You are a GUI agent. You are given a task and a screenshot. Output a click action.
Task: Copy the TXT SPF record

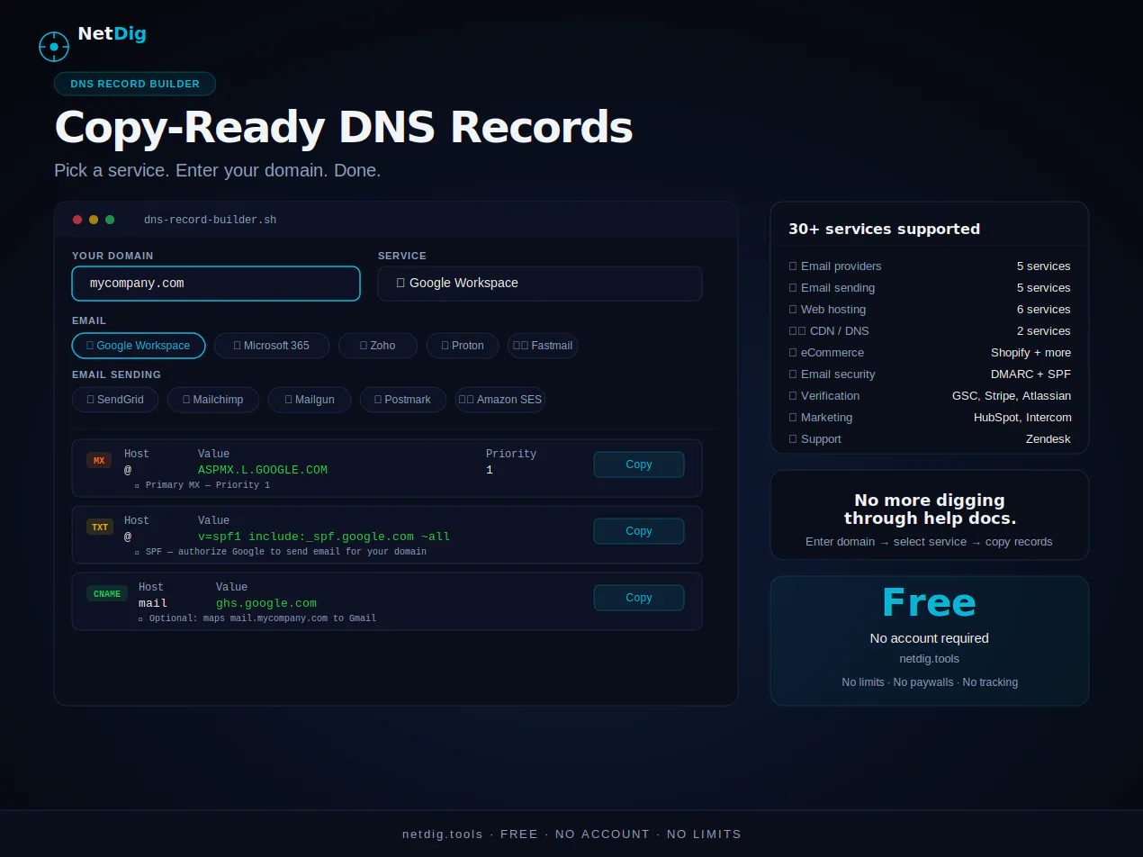[639, 531]
